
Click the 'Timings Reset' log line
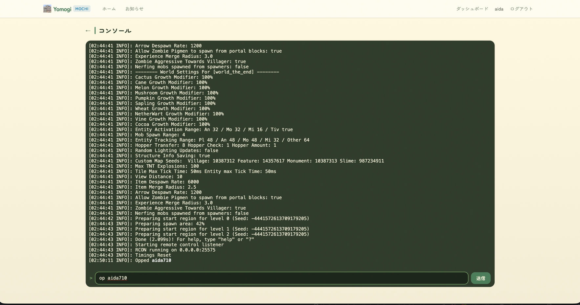click(x=130, y=255)
